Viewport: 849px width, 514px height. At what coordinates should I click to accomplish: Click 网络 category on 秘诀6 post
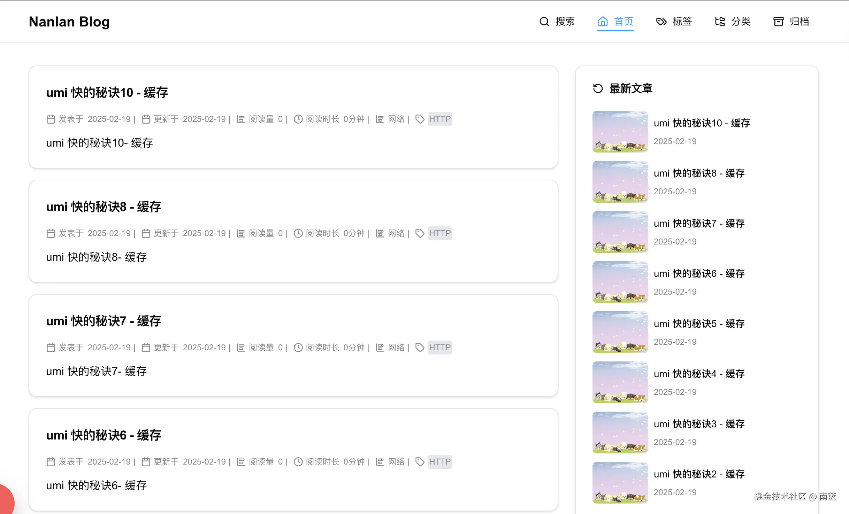(x=396, y=462)
